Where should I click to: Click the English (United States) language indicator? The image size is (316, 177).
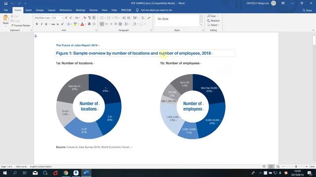click(40, 167)
